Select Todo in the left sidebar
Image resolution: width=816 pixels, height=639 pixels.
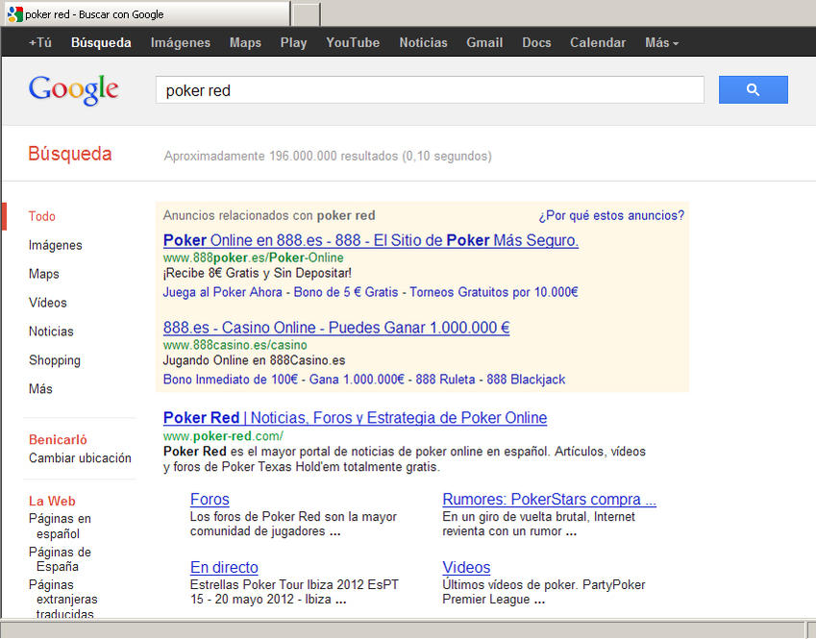[x=41, y=216]
